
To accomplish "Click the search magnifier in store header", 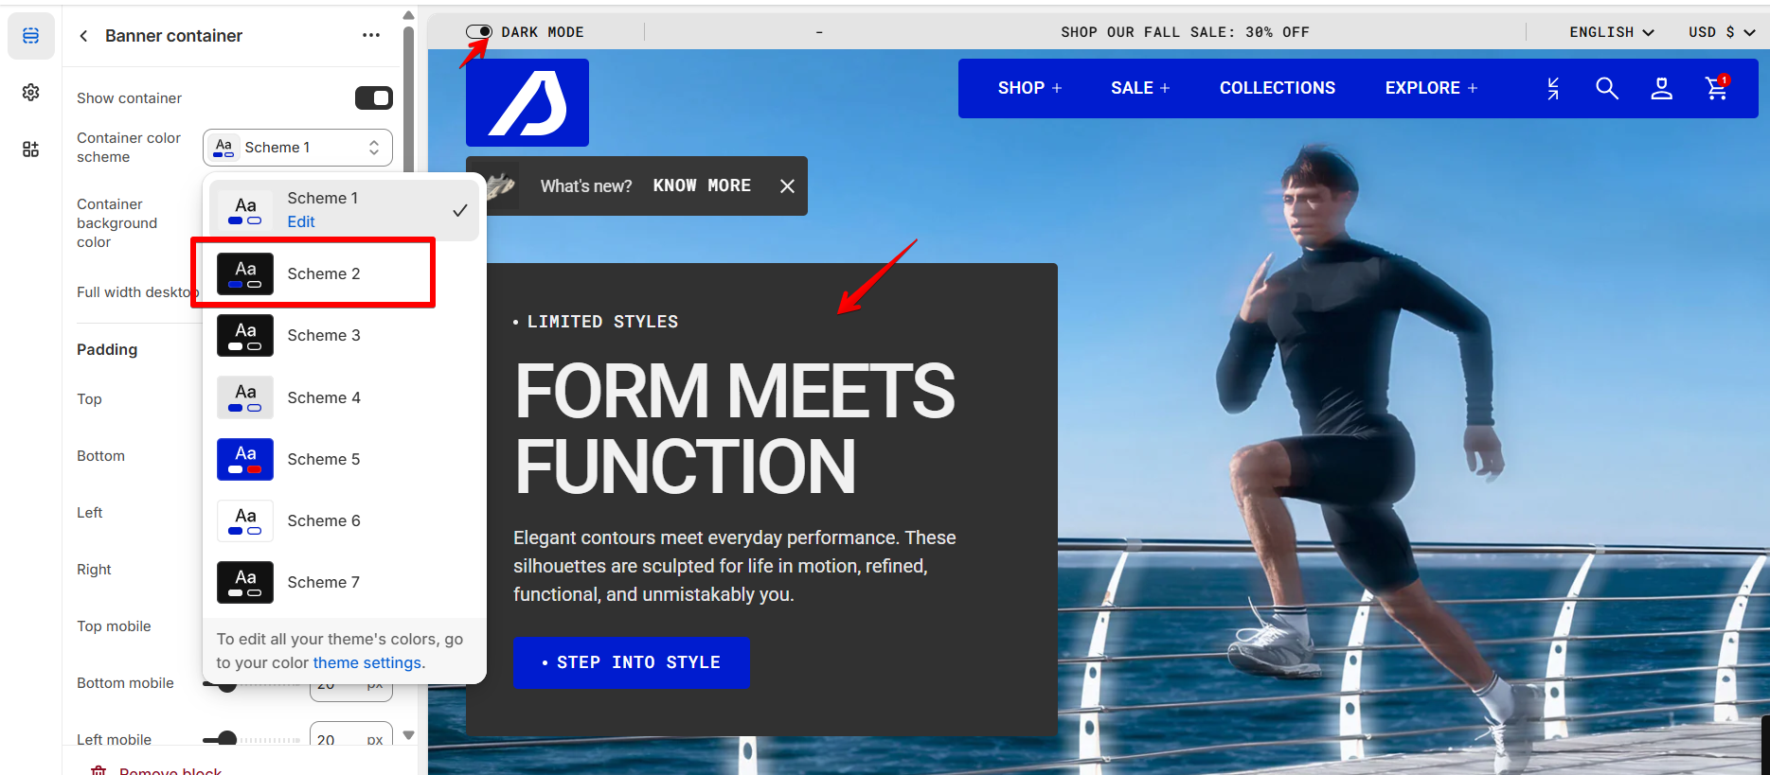I will (1606, 88).
